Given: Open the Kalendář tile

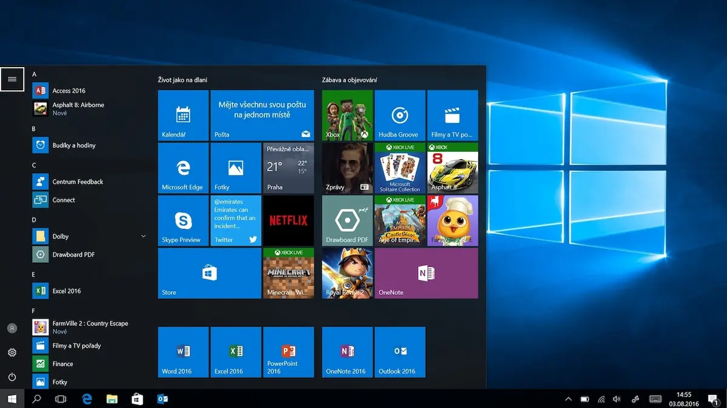Looking at the screenshot, I should (x=183, y=116).
